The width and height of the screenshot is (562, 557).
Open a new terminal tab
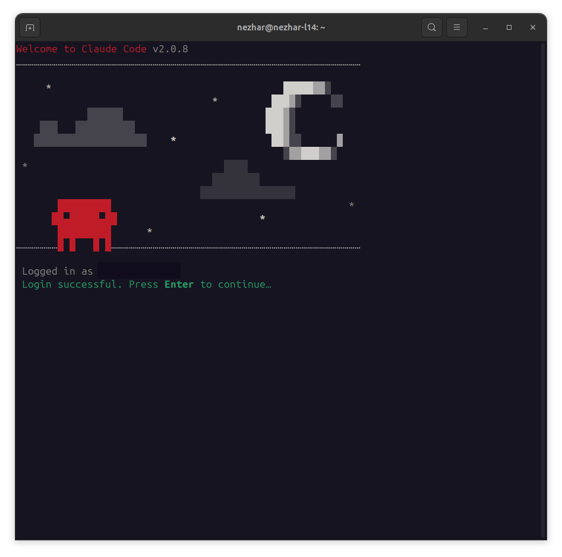point(30,27)
